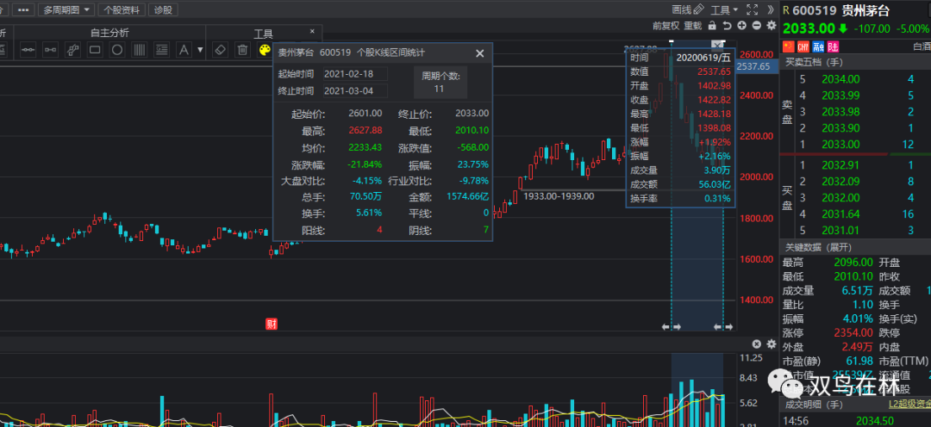Click the green down arrow price indicator
This screenshot has height=427, width=931.
843,28
